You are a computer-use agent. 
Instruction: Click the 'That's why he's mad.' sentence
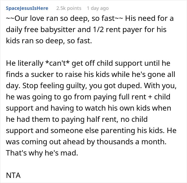tap(42, 153)
